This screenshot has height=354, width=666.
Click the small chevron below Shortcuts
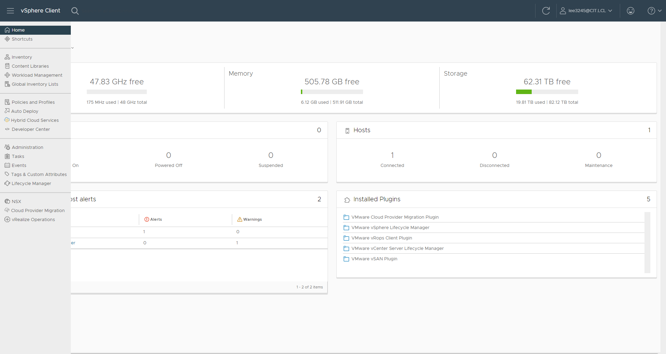tap(73, 48)
